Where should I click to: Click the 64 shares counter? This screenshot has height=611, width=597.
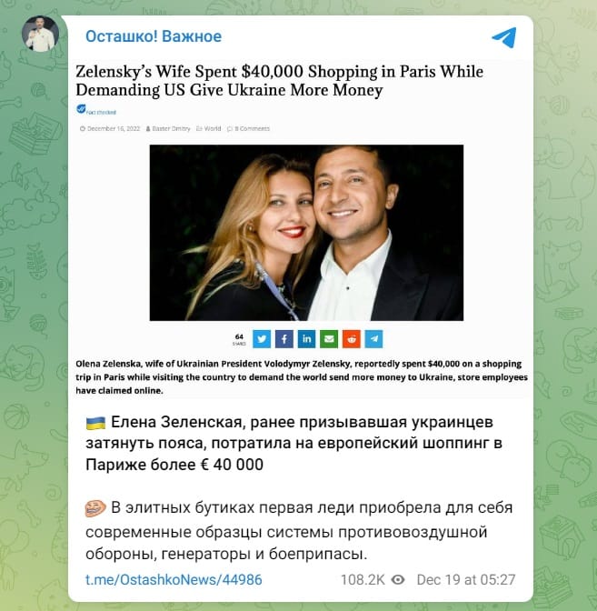(x=239, y=339)
